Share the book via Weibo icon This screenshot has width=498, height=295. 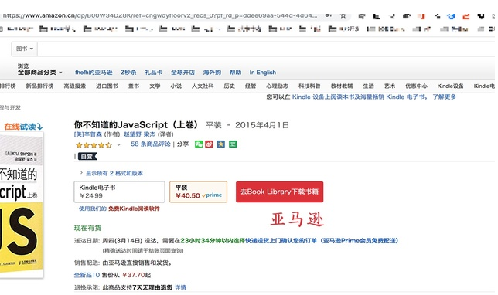(209, 144)
